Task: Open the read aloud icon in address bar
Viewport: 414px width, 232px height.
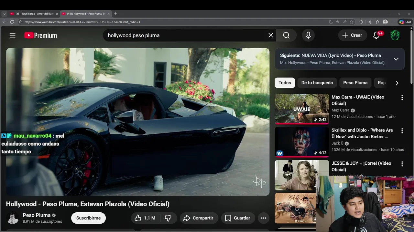Action: [345, 22]
